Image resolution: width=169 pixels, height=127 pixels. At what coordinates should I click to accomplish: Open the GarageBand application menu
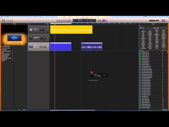[6, 17]
